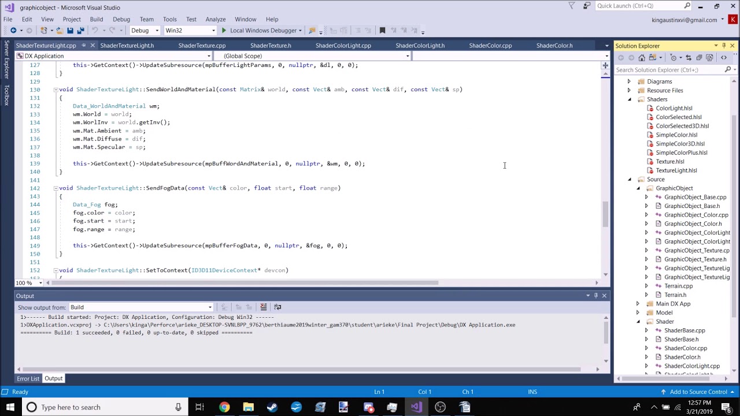Expand the Diagrams folder in Solution Explorer
The height and width of the screenshot is (416, 740).
coord(629,81)
